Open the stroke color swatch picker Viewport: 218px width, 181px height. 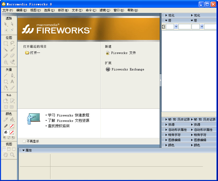pyautogui.click(x=12, y=126)
